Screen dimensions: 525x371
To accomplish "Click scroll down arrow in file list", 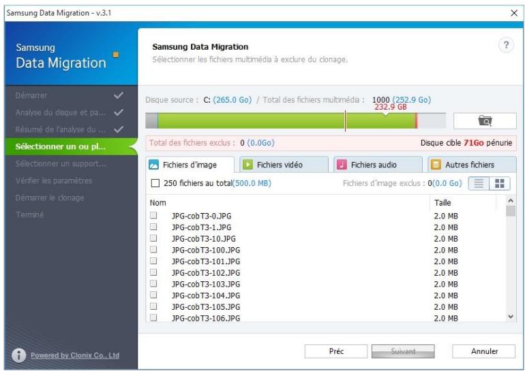I will pos(511,316).
